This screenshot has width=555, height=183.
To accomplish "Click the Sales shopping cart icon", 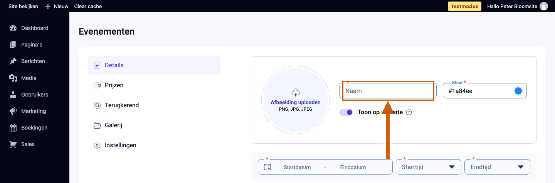I will point(13,144).
